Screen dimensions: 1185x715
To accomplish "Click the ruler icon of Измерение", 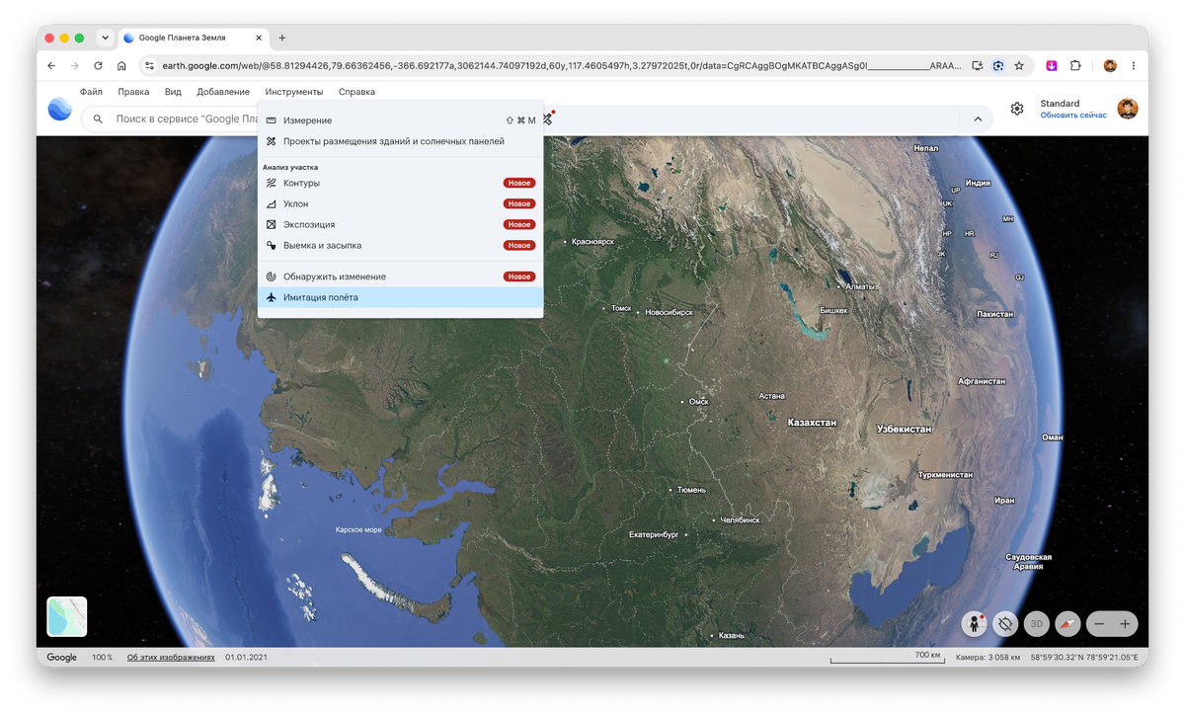I will point(271,120).
